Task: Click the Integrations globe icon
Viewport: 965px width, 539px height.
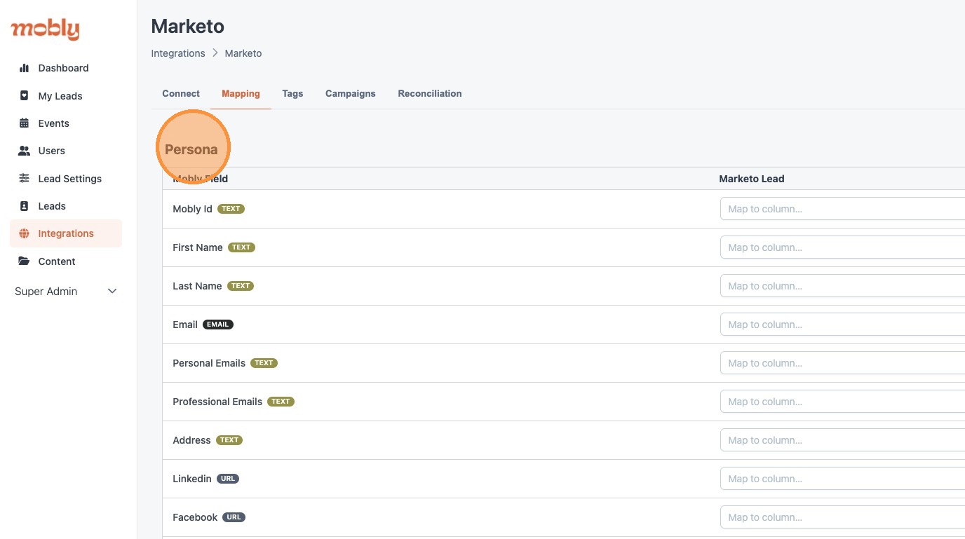Action: coord(24,233)
